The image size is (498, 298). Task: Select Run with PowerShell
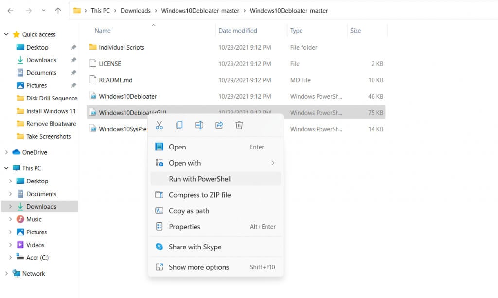(200, 179)
